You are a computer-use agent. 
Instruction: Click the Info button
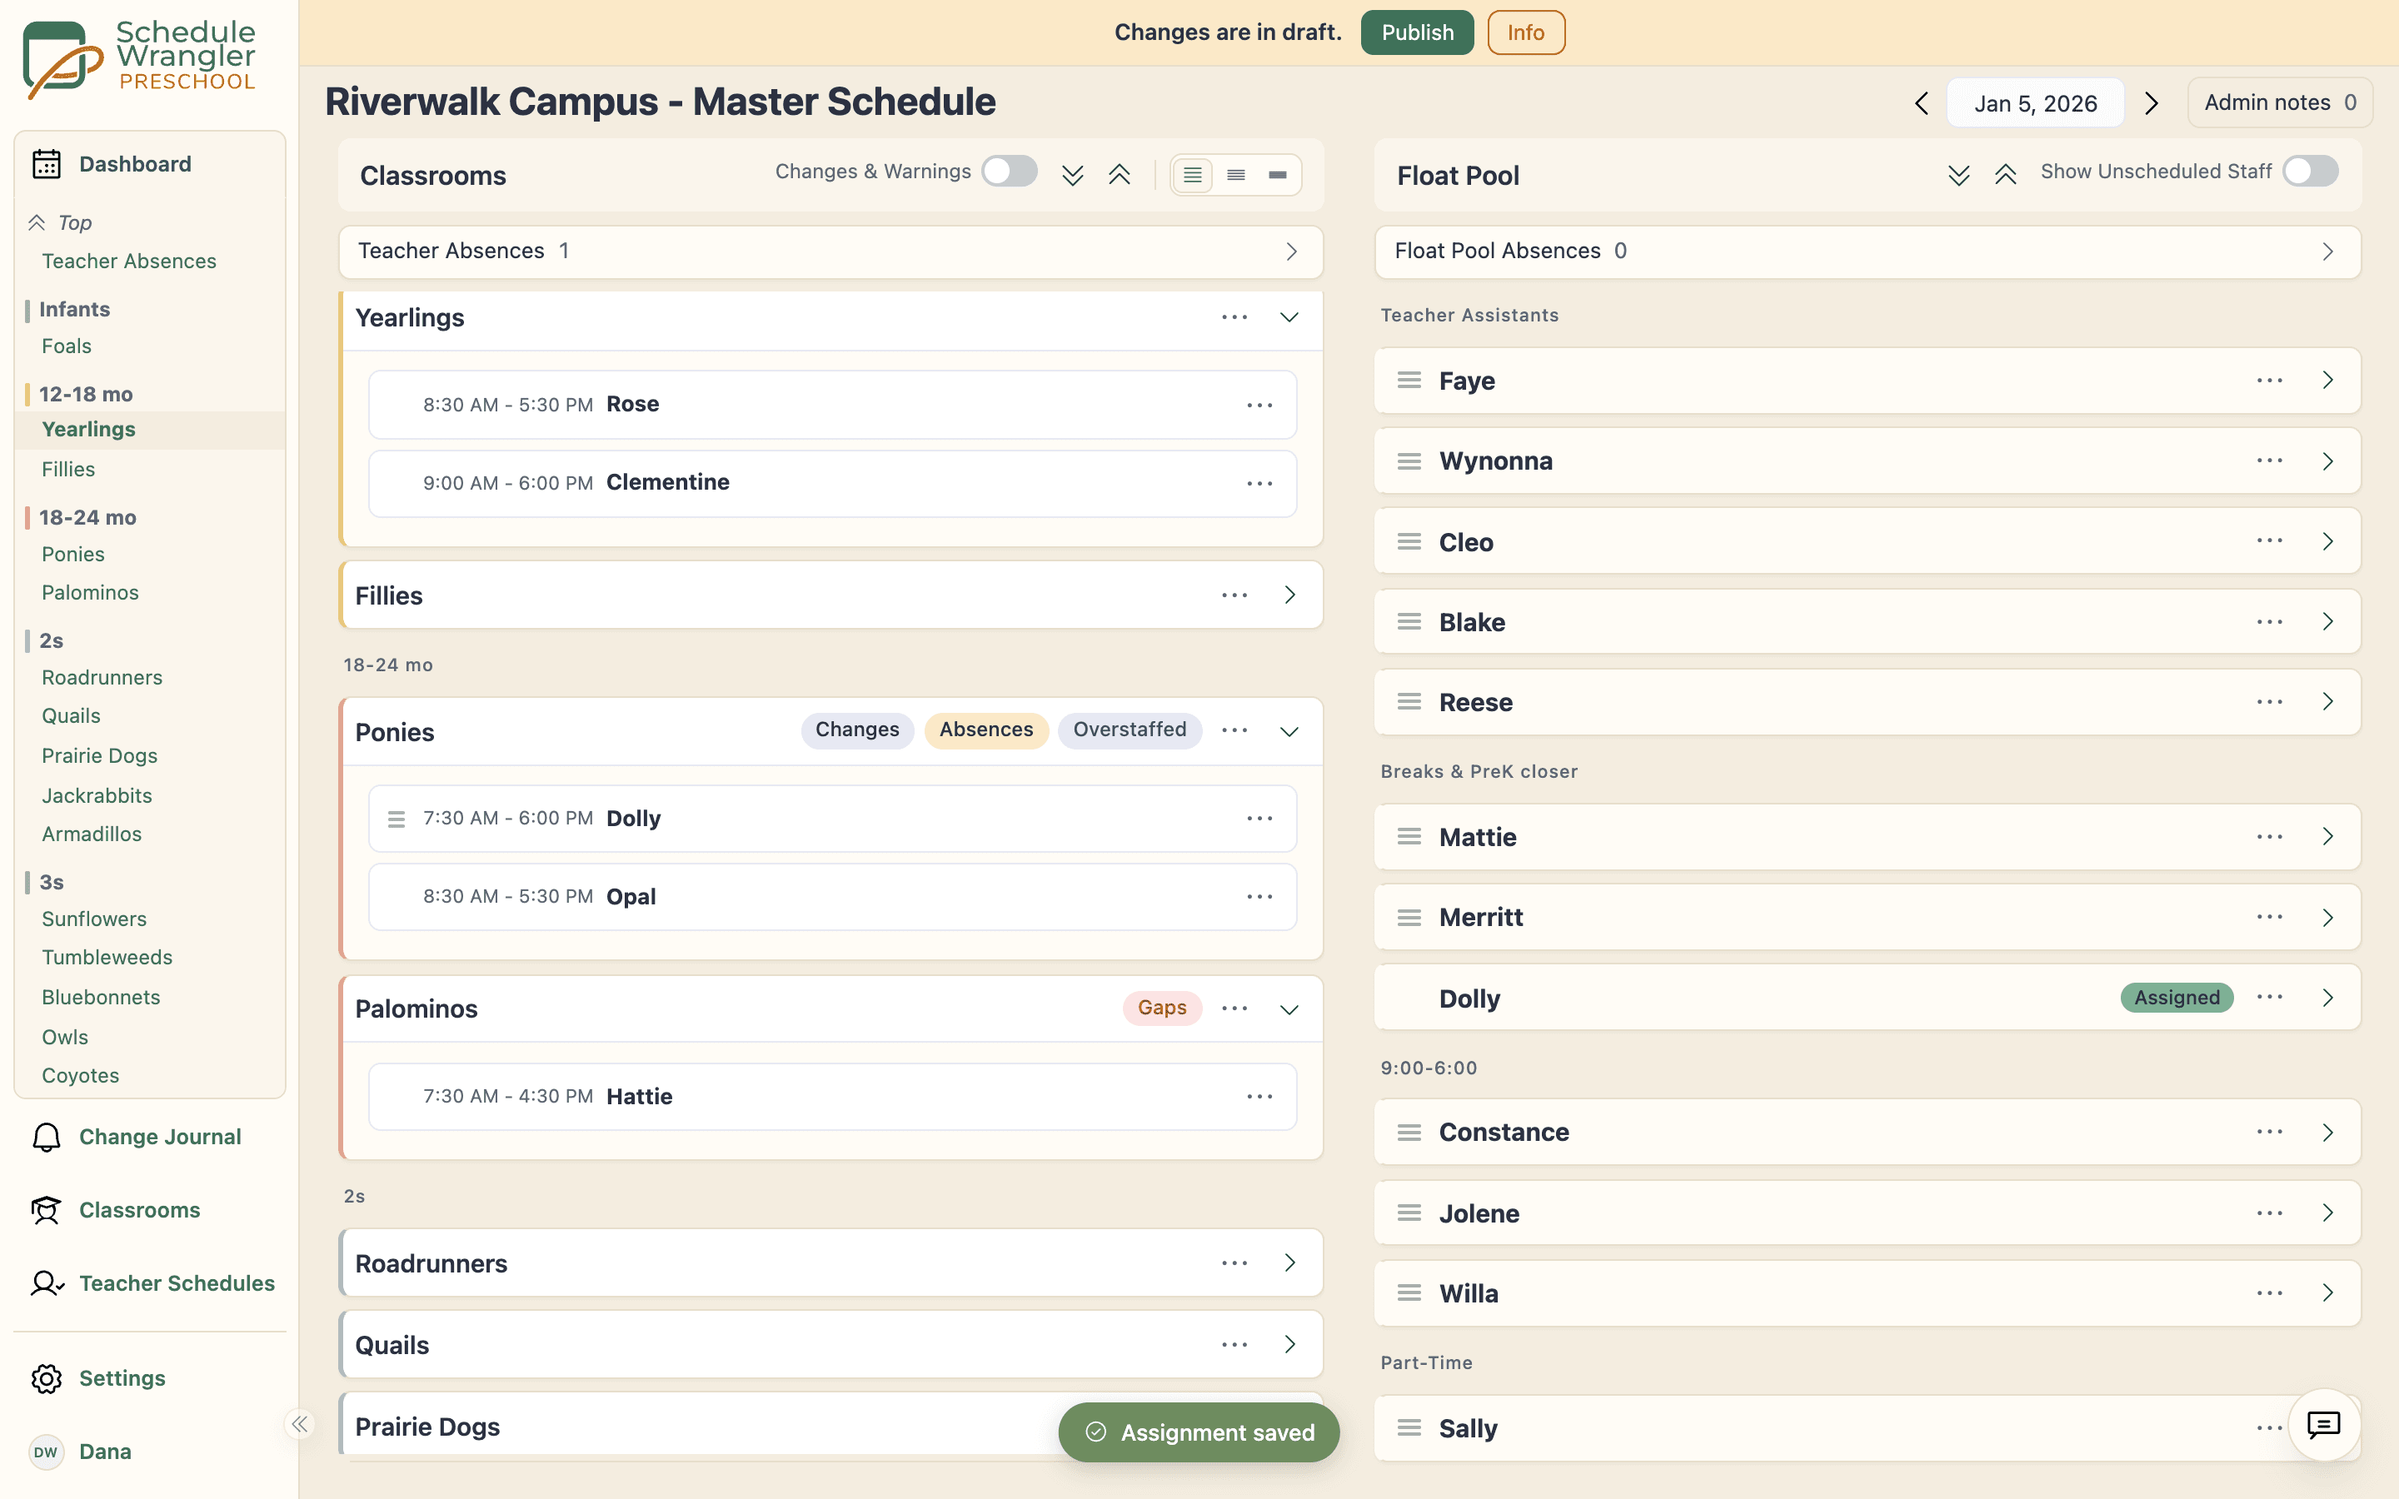[x=1526, y=32]
